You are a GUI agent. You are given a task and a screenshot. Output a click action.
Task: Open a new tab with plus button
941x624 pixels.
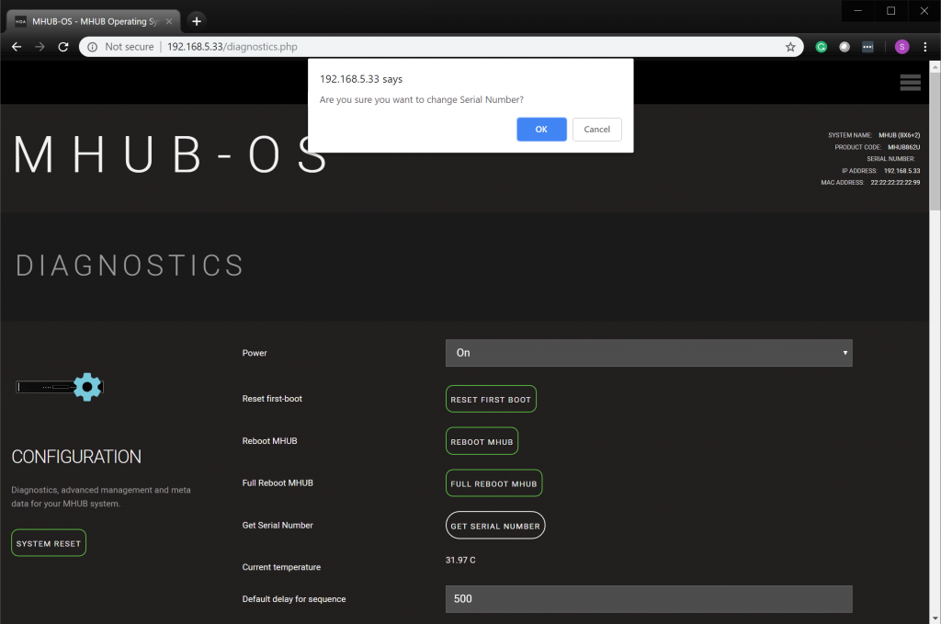[x=197, y=21]
